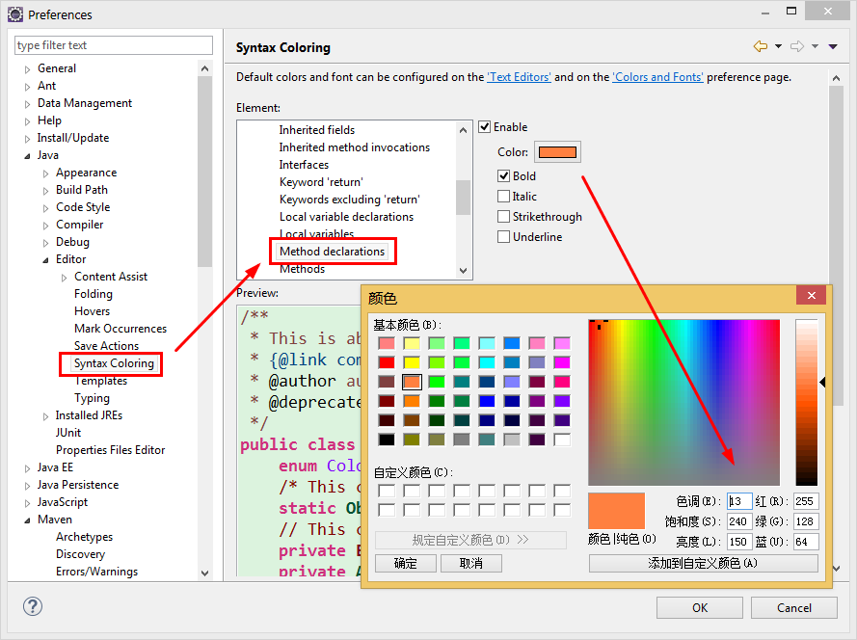The height and width of the screenshot is (640, 857).
Task: Confirm color with the 确定 button
Action: tap(406, 564)
